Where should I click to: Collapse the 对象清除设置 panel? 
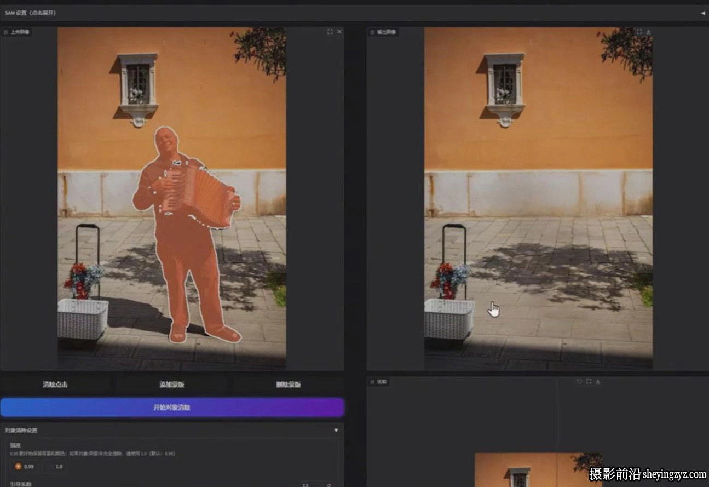click(336, 431)
